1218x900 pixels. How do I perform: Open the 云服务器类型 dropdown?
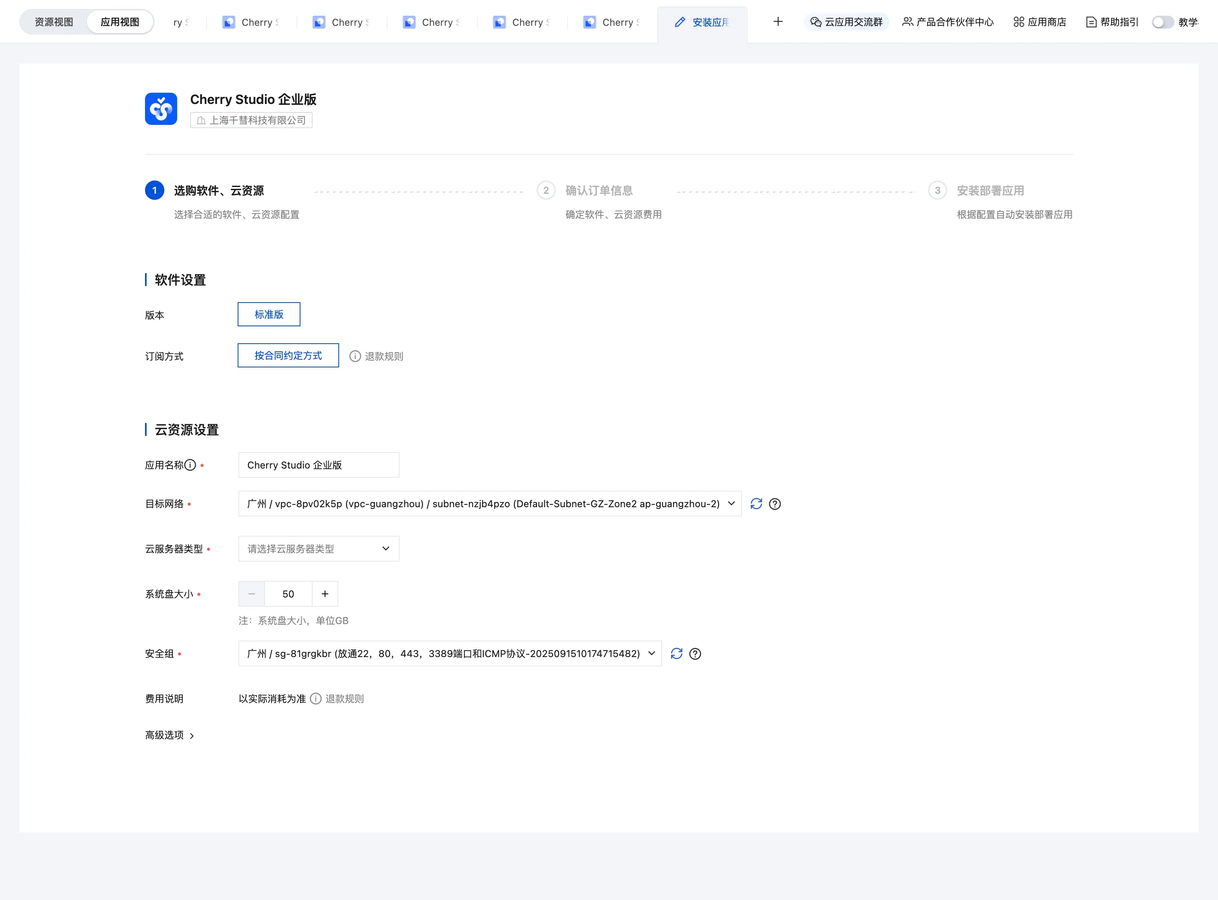319,549
